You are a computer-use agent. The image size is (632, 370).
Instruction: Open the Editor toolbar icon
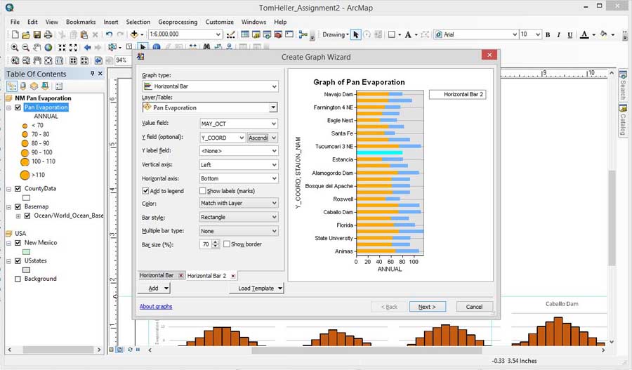tap(230, 34)
